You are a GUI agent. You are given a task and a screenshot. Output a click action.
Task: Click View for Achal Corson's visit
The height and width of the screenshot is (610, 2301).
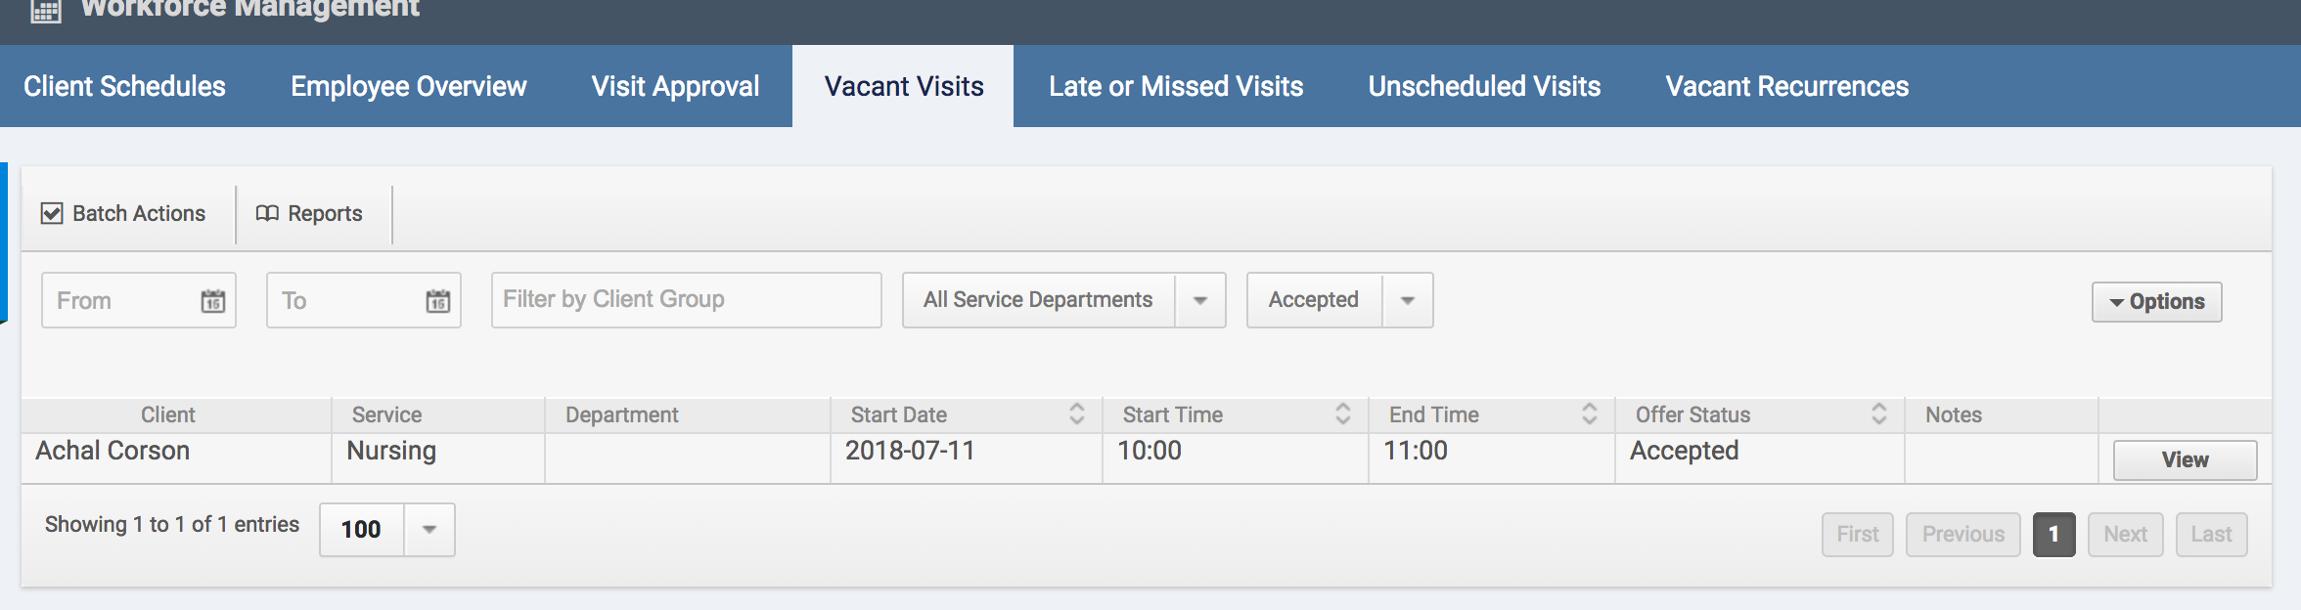pos(2185,459)
